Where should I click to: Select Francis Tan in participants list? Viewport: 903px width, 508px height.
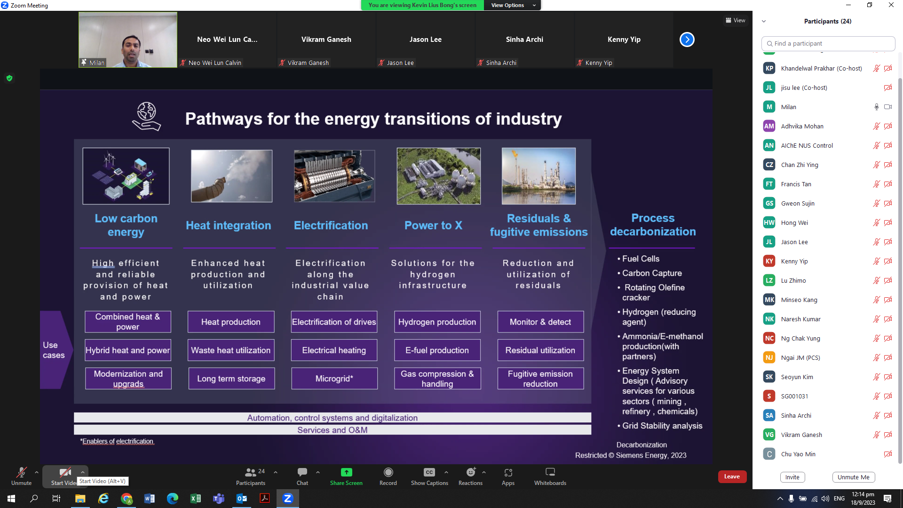click(x=828, y=184)
